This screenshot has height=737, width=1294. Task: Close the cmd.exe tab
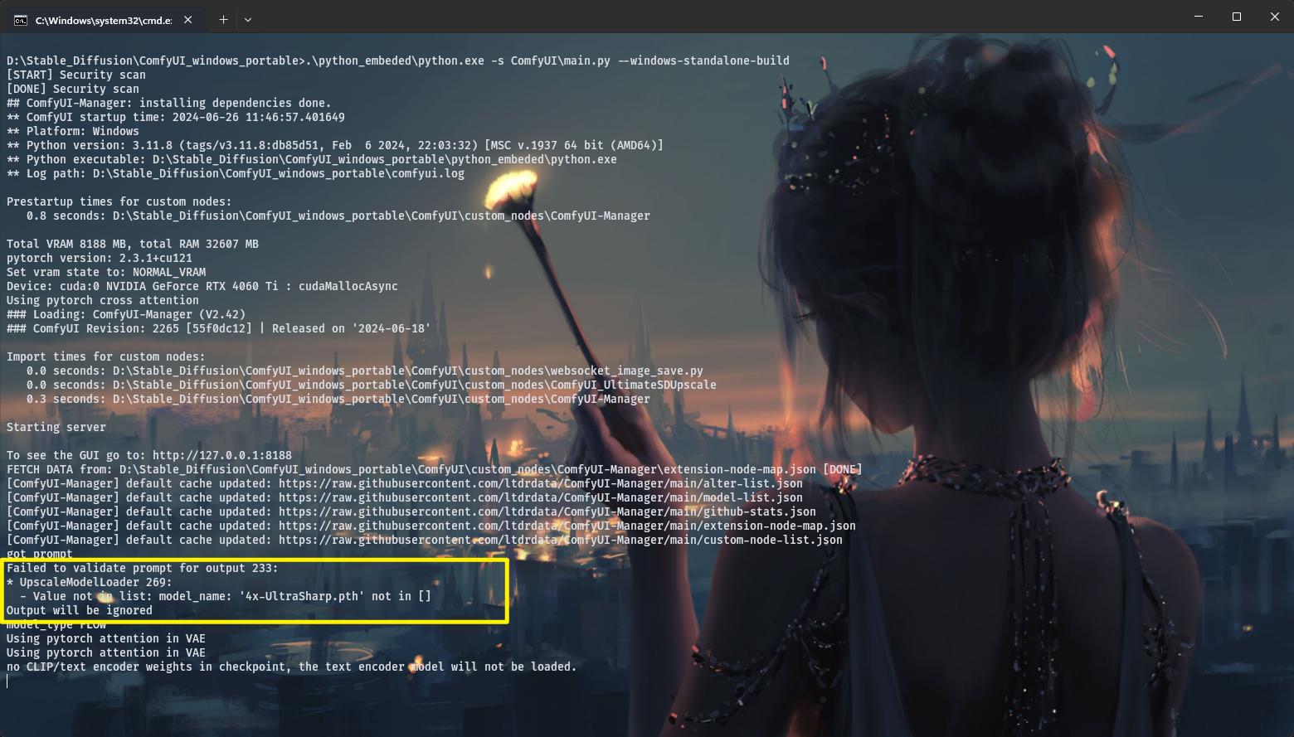[188, 20]
